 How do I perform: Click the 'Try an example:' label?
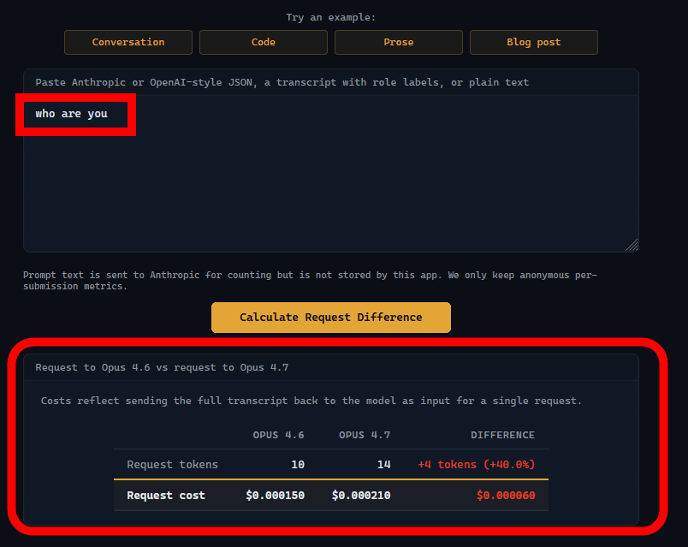(x=331, y=17)
